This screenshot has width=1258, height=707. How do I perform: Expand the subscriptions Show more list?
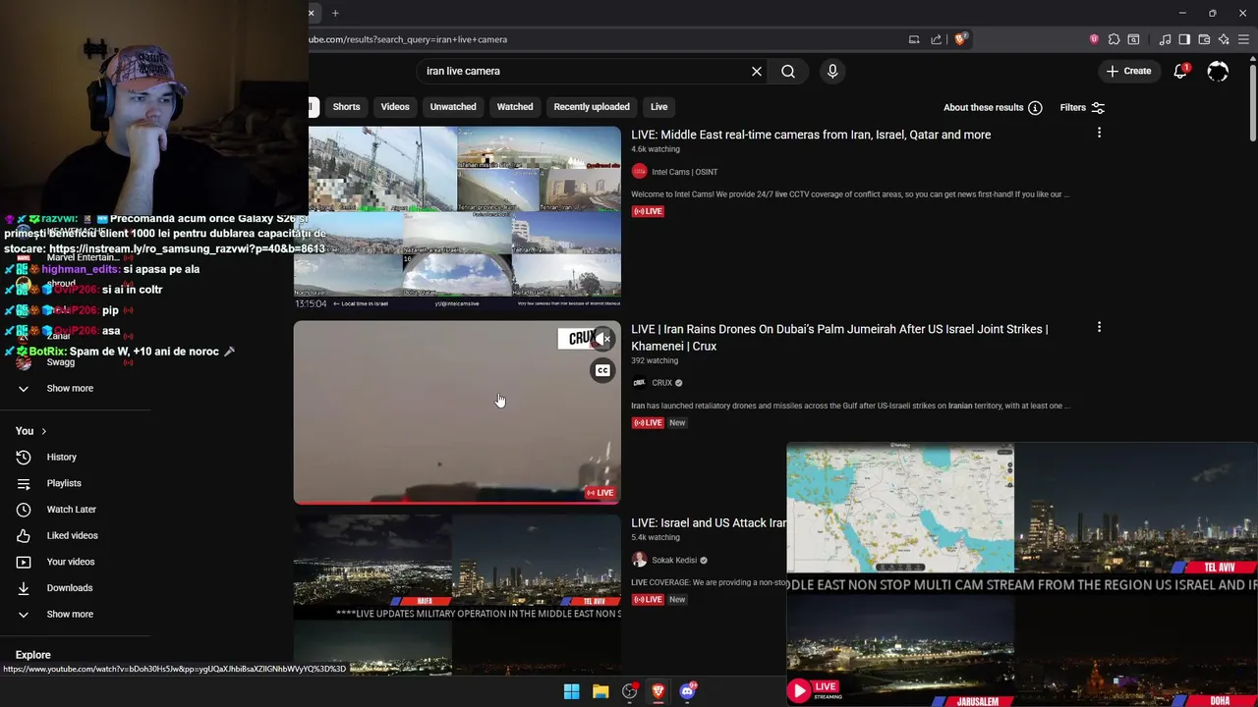point(70,388)
